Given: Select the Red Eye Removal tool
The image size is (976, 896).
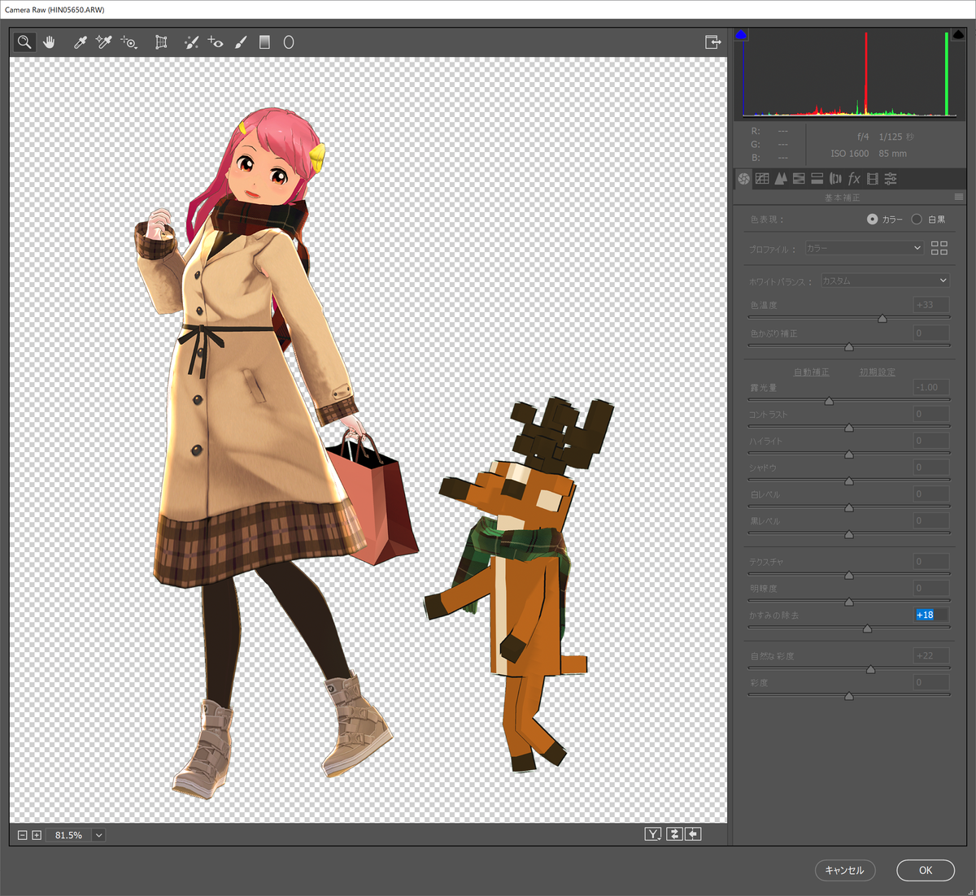Looking at the screenshot, I should coord(215,42).
